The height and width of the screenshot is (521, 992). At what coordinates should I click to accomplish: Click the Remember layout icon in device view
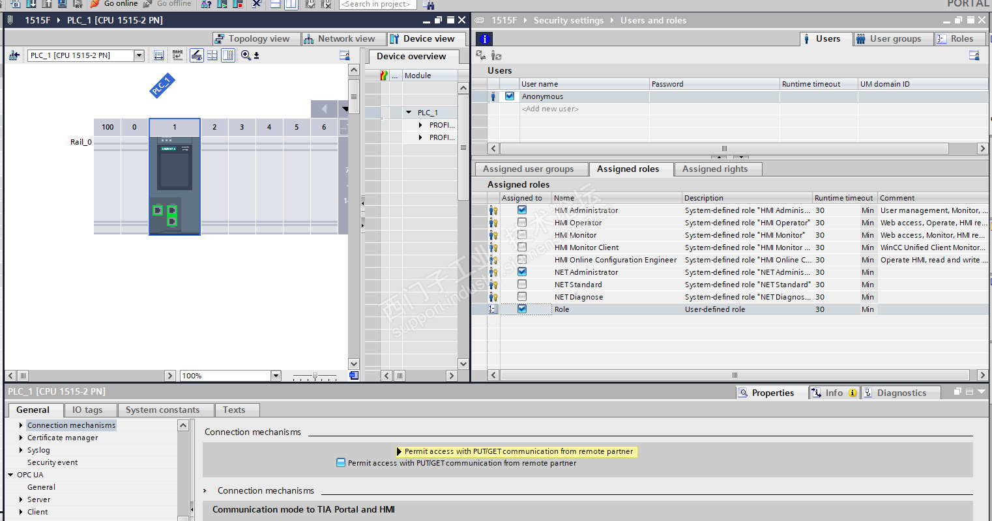[x=228, y=55]
